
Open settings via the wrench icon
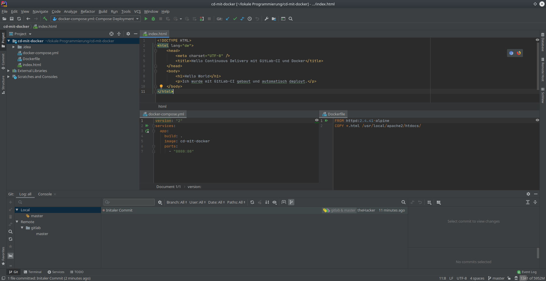pos(266,19)
